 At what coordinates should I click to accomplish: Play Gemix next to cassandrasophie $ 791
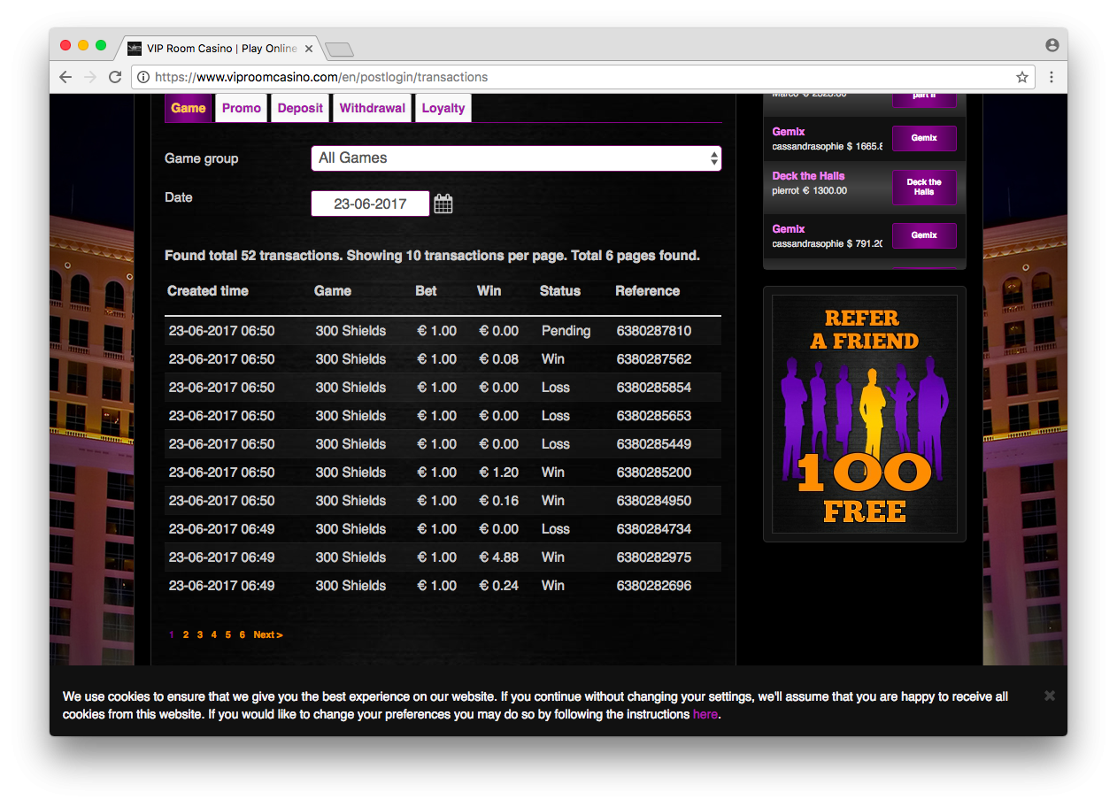pyautogui.click(x=924, y=235)
